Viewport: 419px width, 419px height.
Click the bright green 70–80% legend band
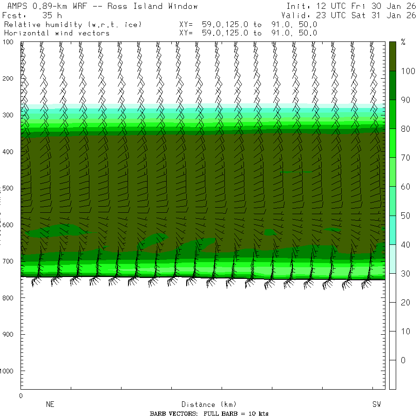click(x=392, y=143)
